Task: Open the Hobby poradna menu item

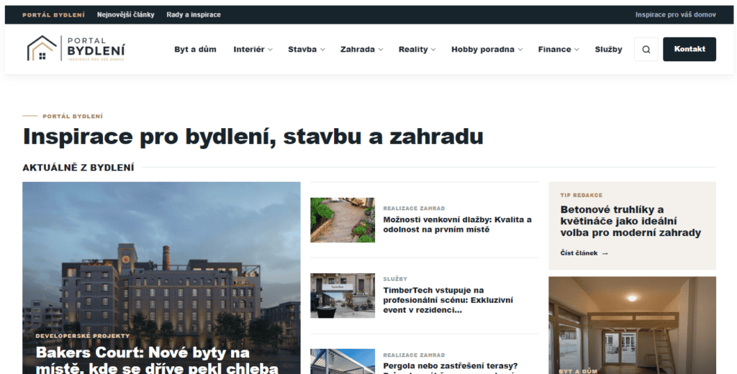Action: coord(483,50)
